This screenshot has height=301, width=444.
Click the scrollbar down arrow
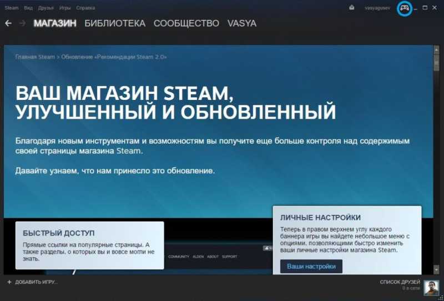pos(436,269)
